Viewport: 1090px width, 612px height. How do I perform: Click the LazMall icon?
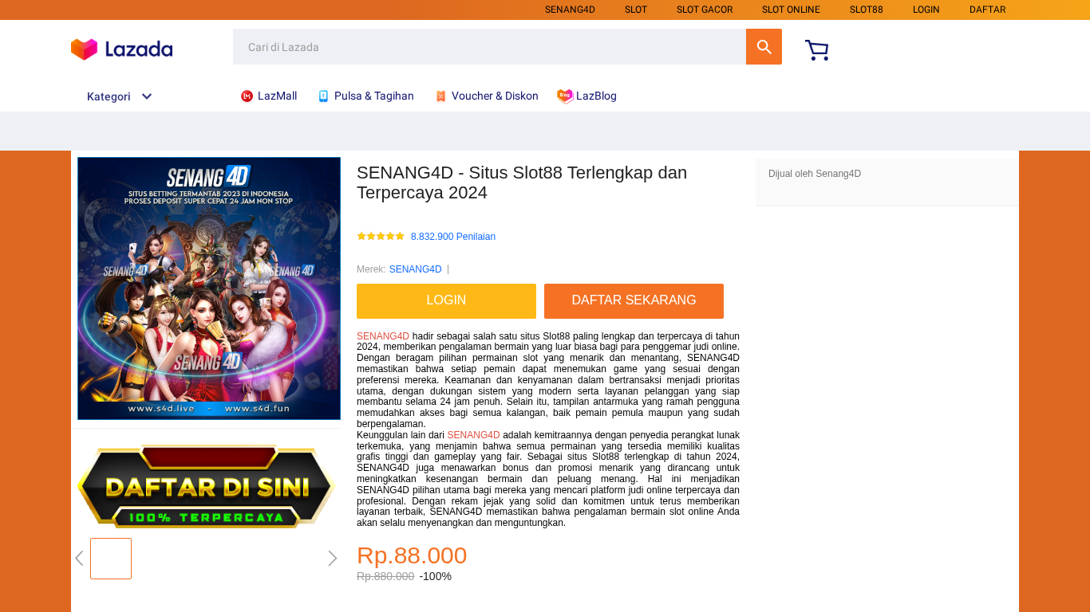click(247, 96)
